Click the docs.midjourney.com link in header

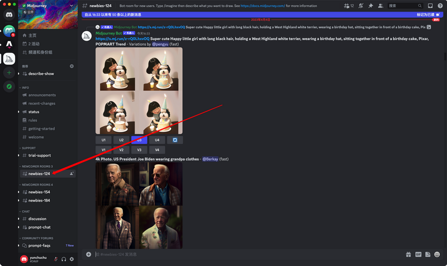[x=263, y=6]
